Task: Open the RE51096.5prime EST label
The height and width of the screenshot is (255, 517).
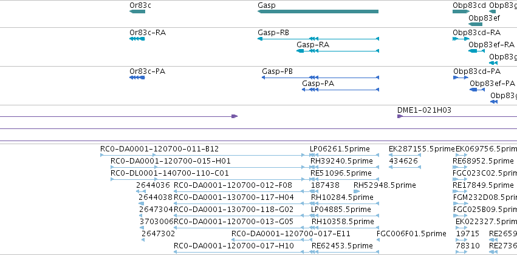Action: [x=341, y=173]
